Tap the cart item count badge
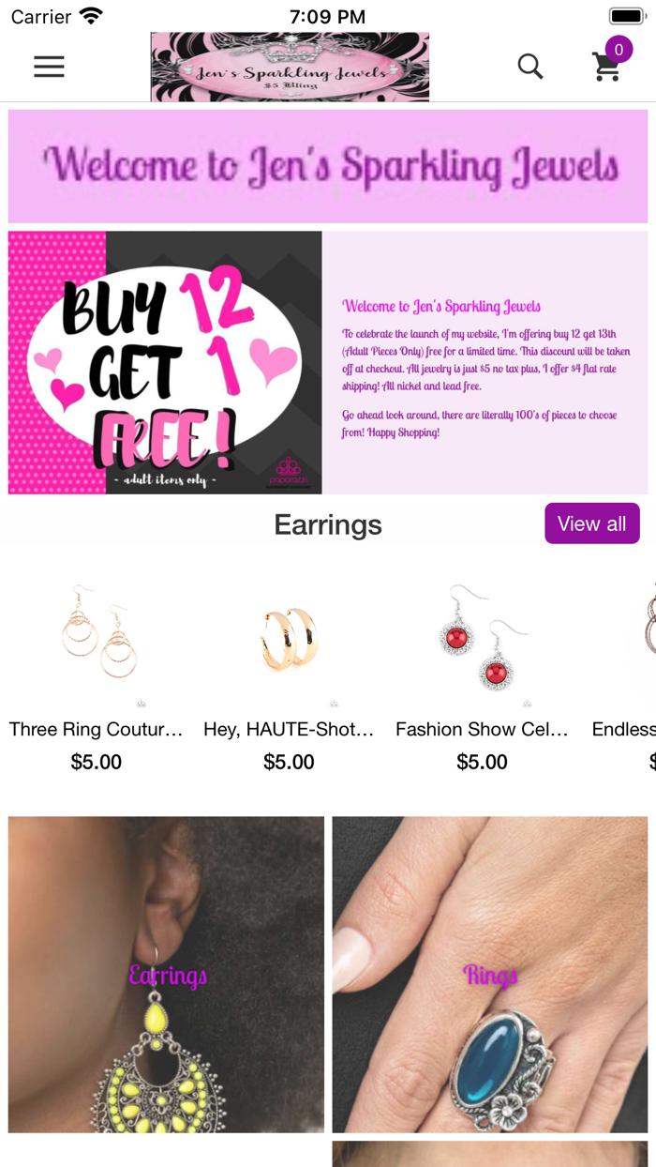 tap(619, 49)
